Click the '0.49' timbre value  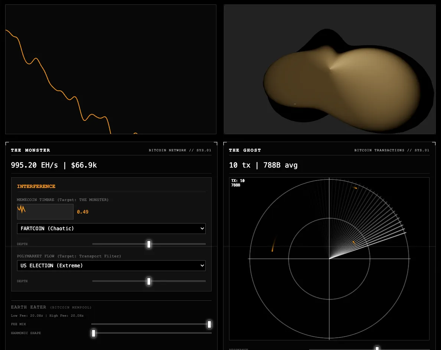(x=83, y=212)
